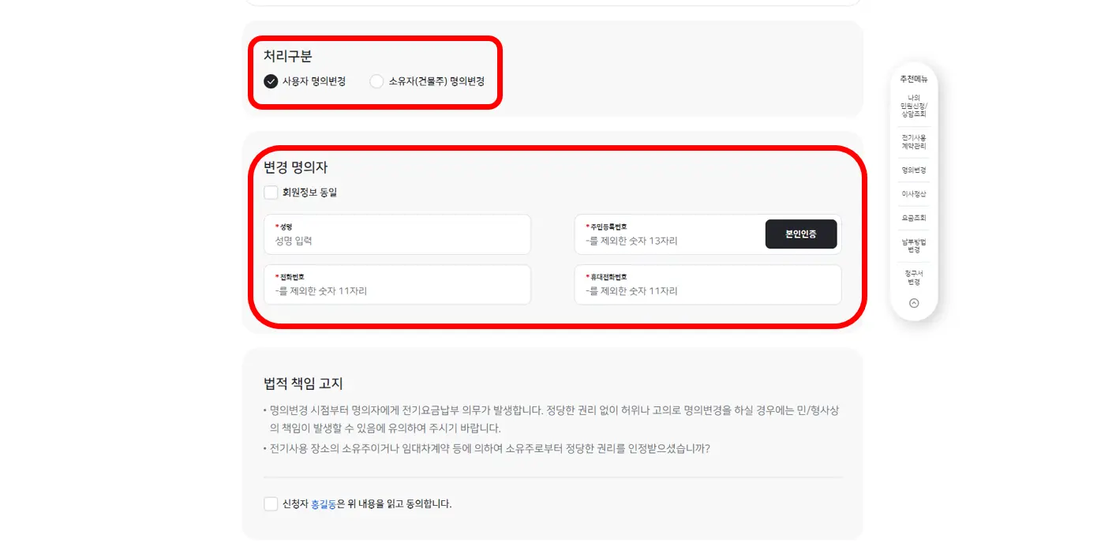This screenshot has width=1112, height=550.
Task: Tick the agreement checkbox for 신청자 홍길동
Action: [271, 503]
